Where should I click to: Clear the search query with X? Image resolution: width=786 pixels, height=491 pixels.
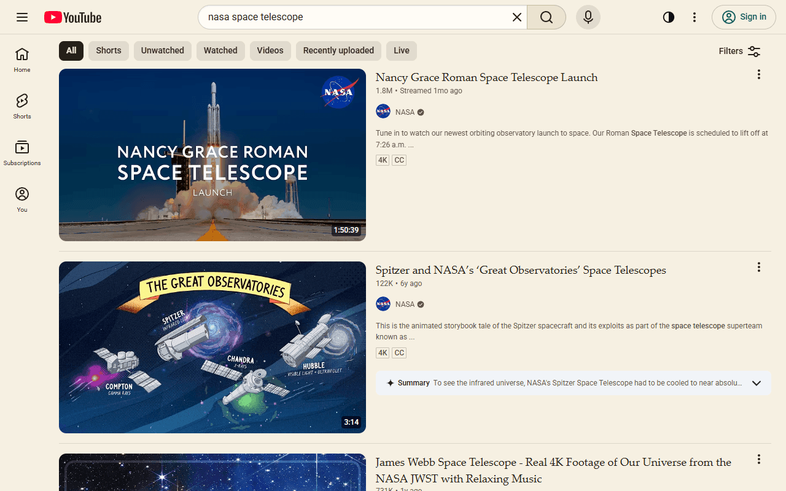click(x=517, y=17)
